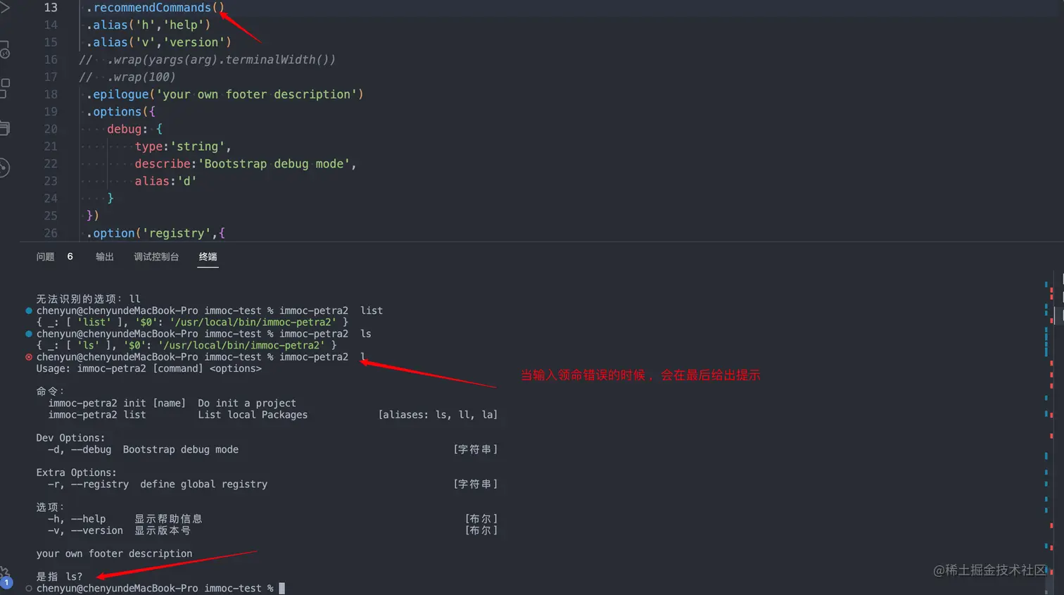Click the '命令:' heading in terminal output
The image size is (1064, 595).
tap(50, 392)
